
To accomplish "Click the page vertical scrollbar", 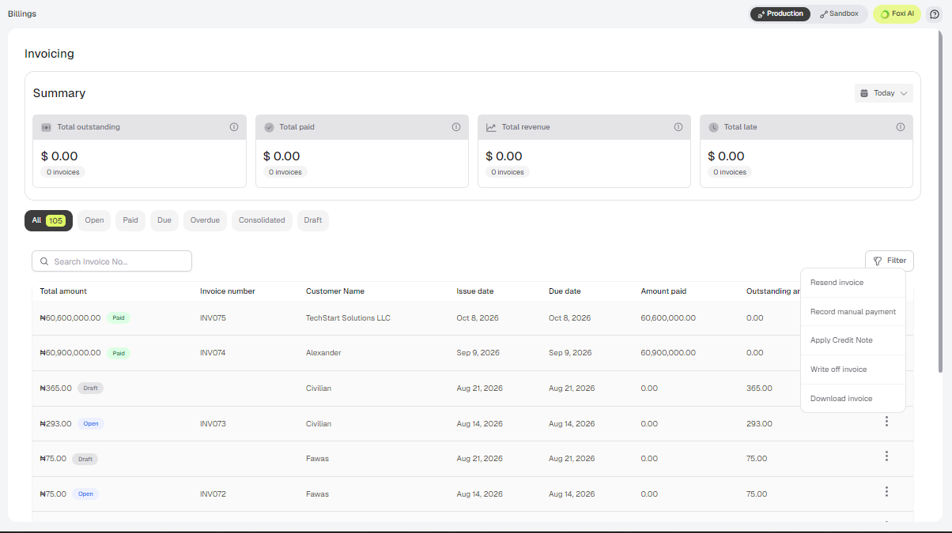I will point(939,201).
